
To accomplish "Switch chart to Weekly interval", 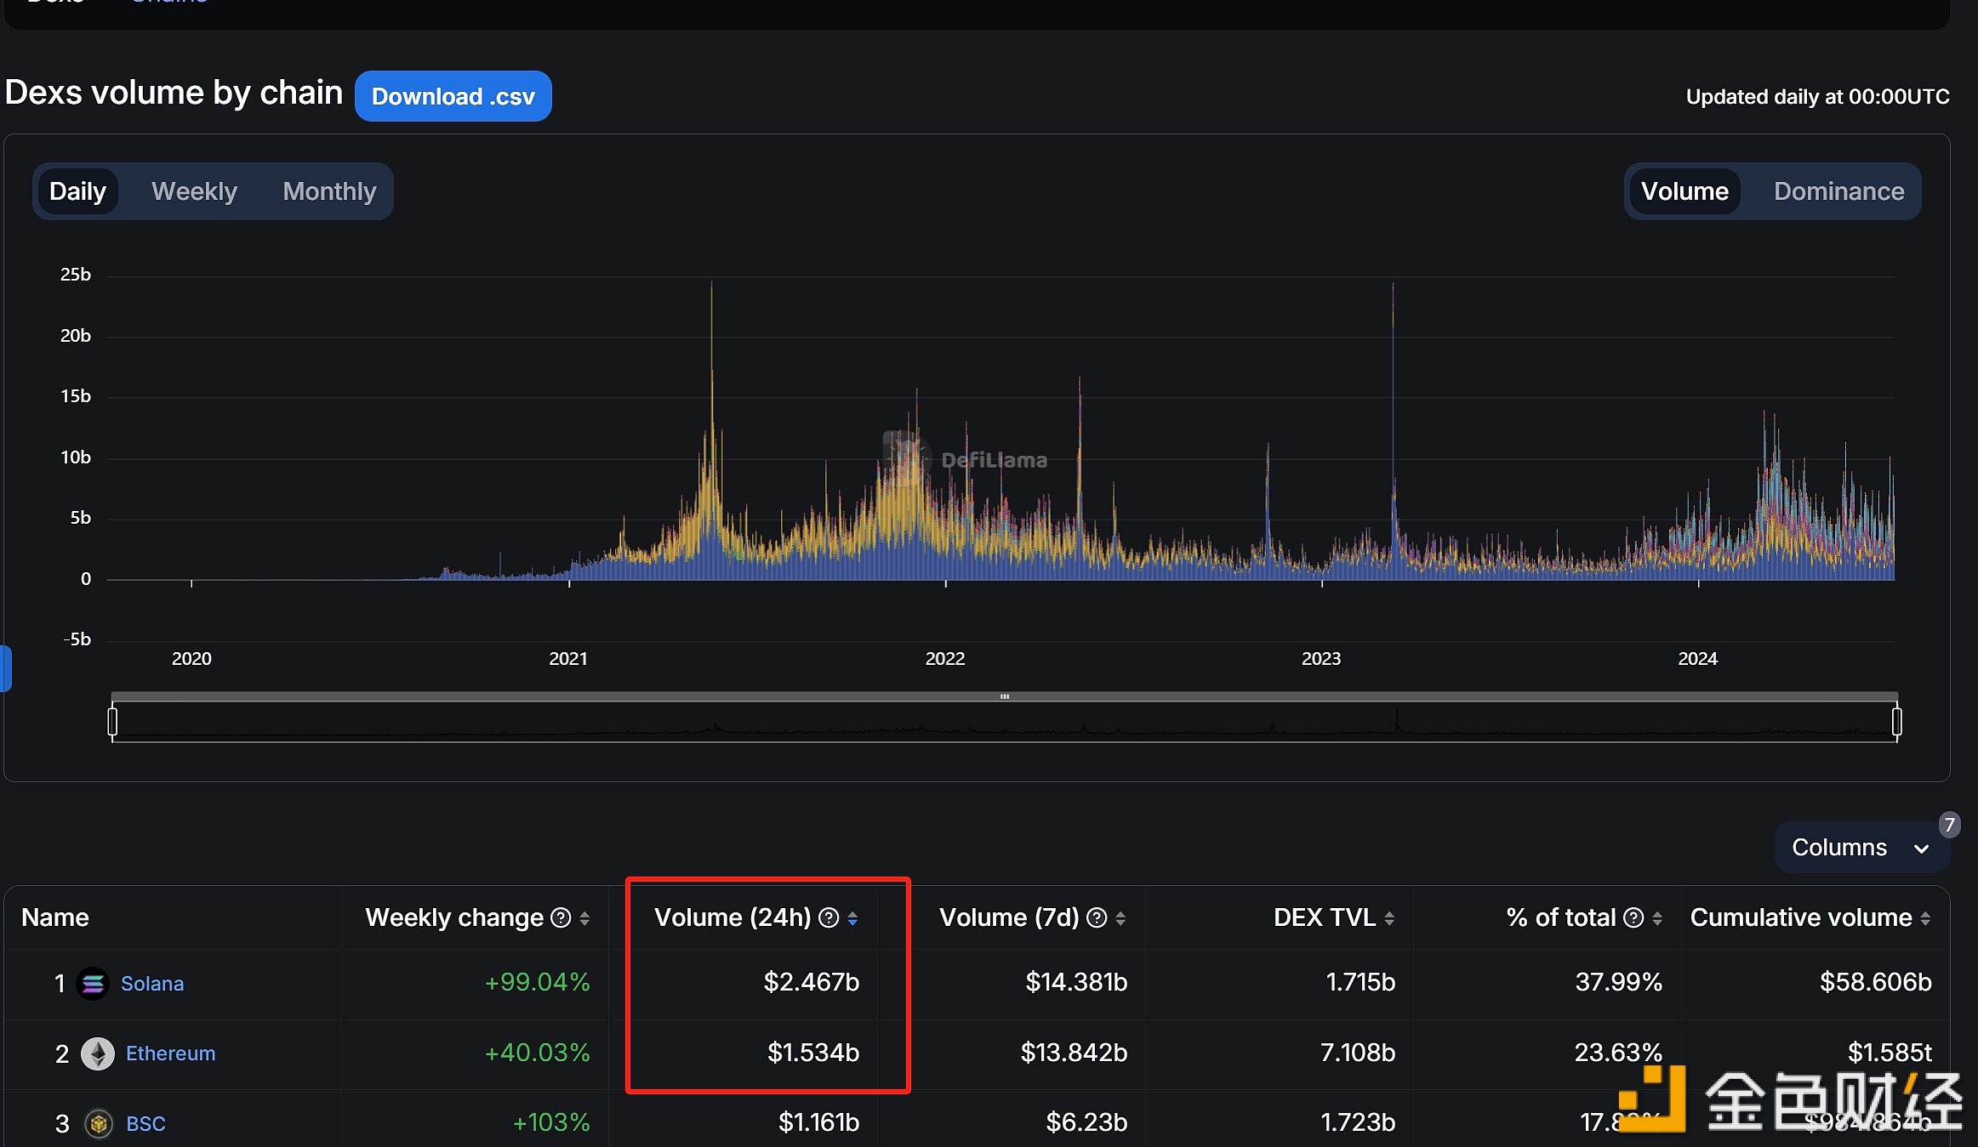I will [194, 191].
